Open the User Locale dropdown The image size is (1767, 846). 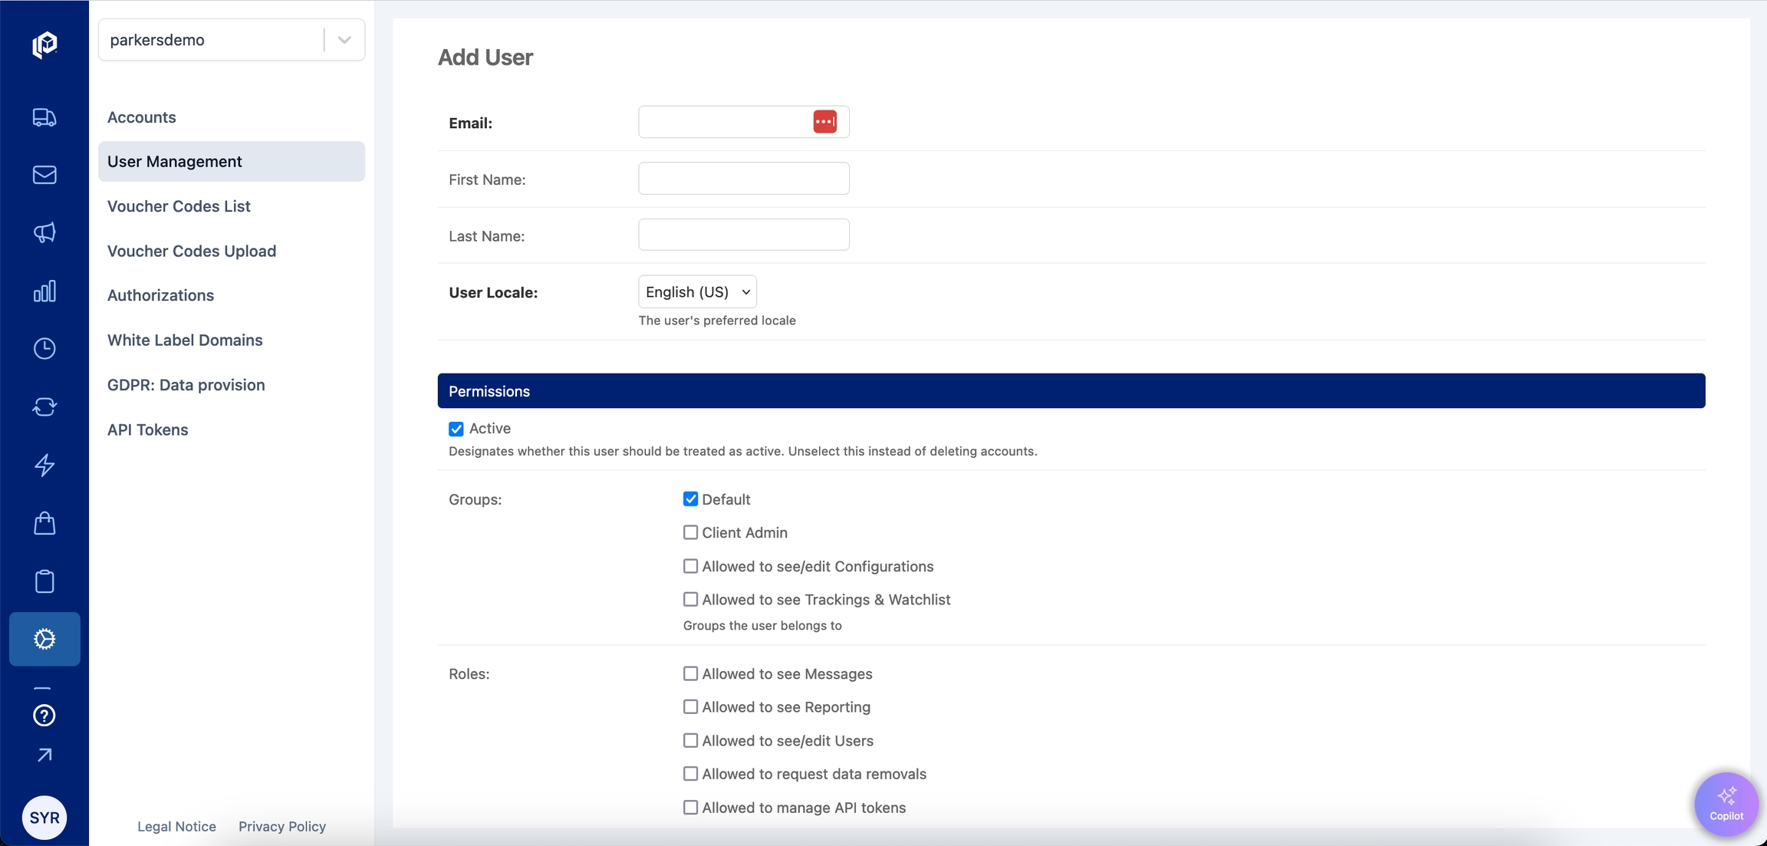pos(696,291)
